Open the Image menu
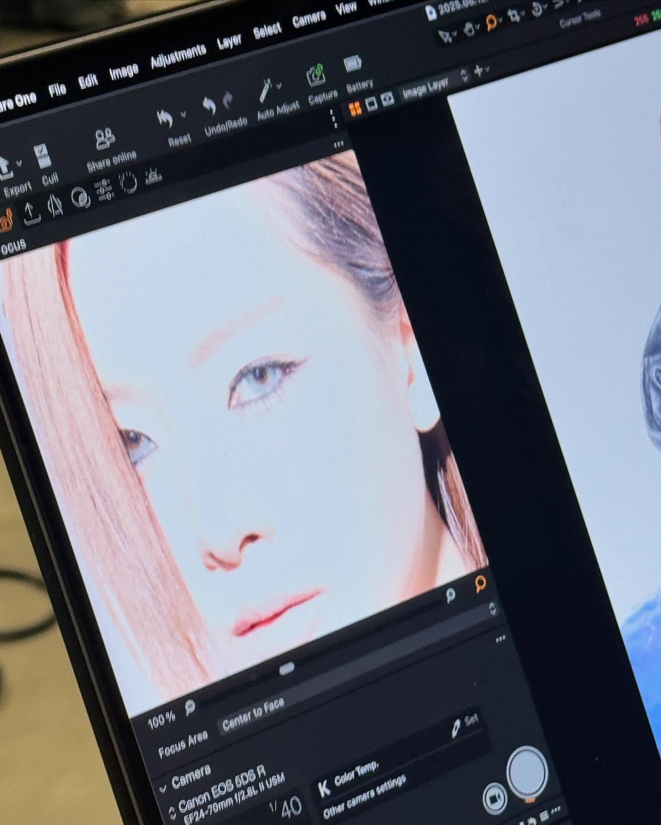The height and width of the screenshot is (825, 661). [123, 71]
